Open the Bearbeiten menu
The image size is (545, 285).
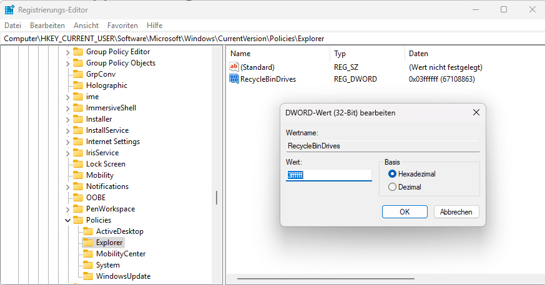click(47, 26)
